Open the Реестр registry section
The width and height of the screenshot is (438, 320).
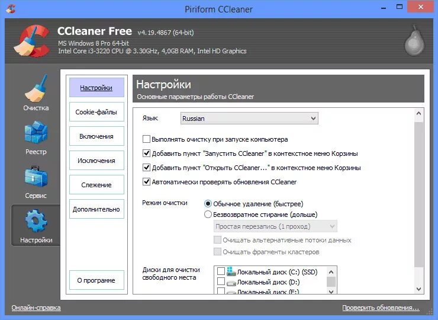tap(36, 138)
